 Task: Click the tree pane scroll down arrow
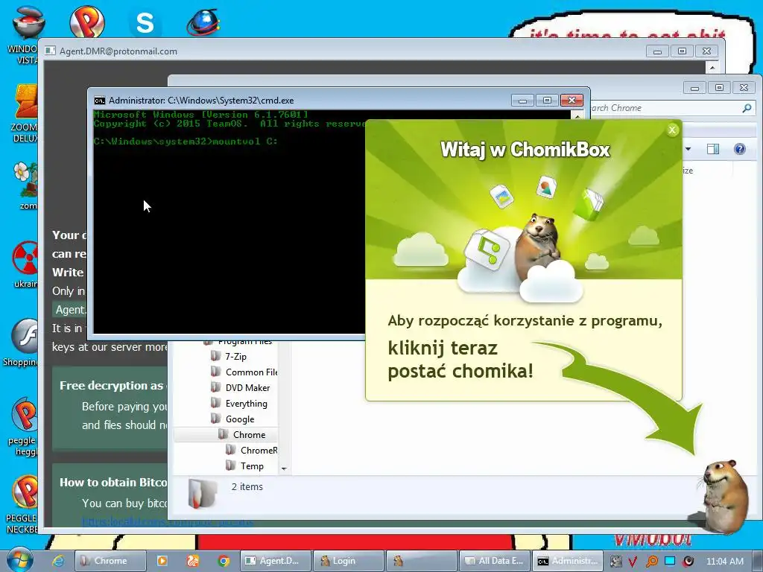284,469
